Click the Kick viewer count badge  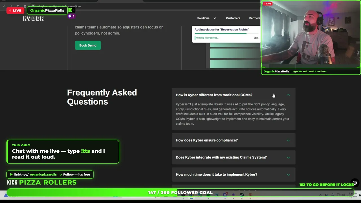point(71,10)
